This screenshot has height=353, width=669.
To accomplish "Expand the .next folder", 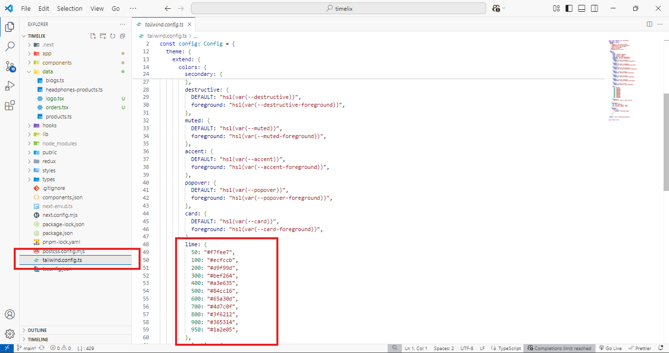I will coord(29,45).
